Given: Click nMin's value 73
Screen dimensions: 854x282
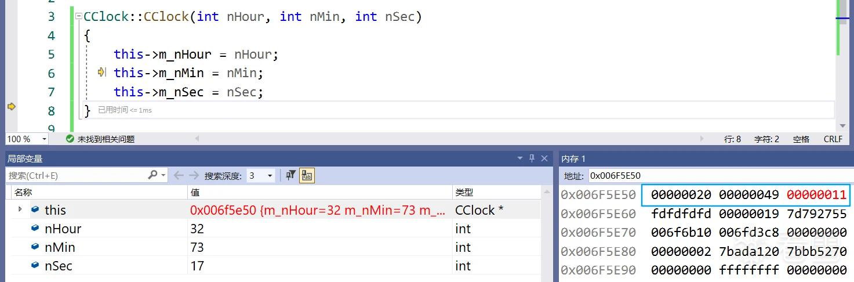Looking at the screenshot, I should pyautogui.click(x=197, y=247).
